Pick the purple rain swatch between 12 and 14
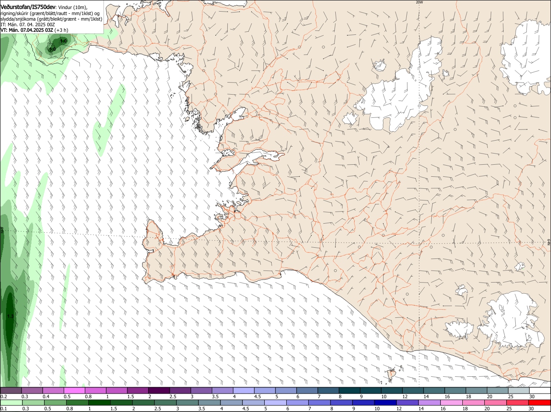The height and width of the screenshot is (412, 551). (407, 403)
